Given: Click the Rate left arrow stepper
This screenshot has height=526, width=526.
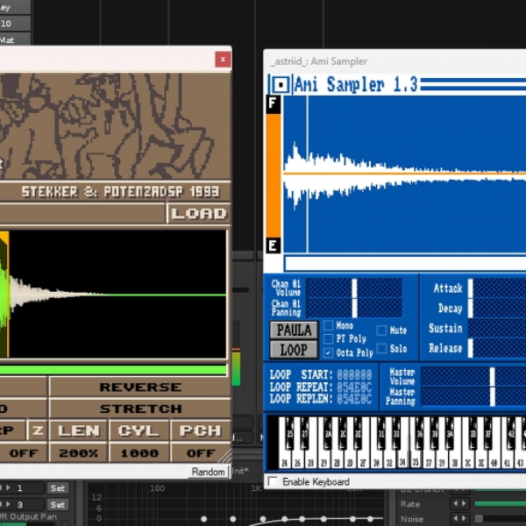Looking at the screenshot, I should (x=455, y=503).
